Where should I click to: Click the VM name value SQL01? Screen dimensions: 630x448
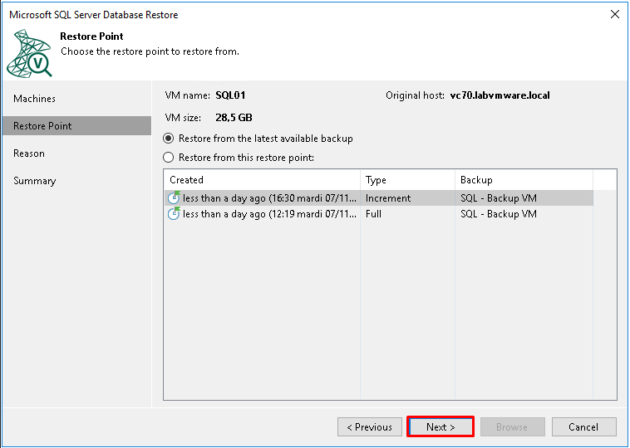tap(230, 95)
